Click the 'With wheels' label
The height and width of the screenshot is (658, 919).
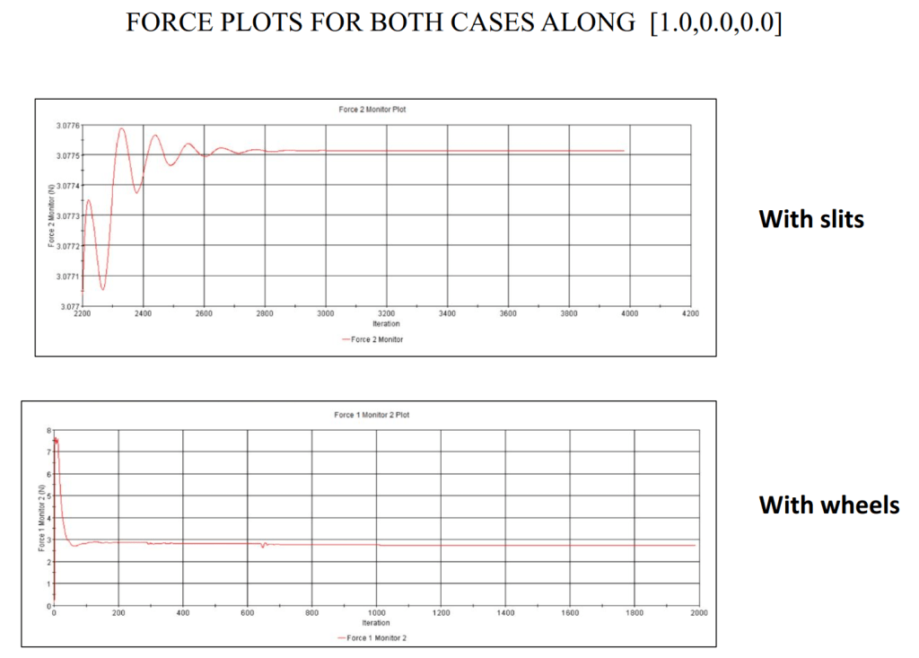pyautogui.click(x=828, y=504)
